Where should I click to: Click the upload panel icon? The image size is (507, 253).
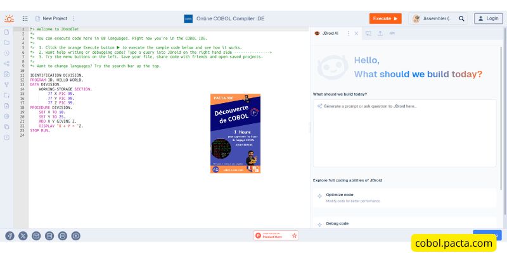coord(380,34)
